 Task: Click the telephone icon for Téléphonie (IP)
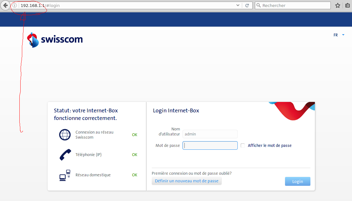point(65,155)
